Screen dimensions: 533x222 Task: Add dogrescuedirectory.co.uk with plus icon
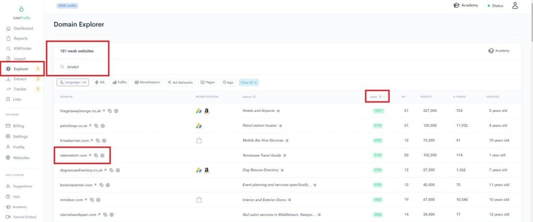[118, 170]
